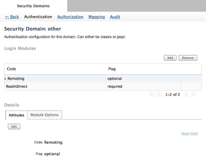Click the arrow marker beside Remoting row
Image resolution: width=206 pixels, height=161 pixels.
(5, 79)
